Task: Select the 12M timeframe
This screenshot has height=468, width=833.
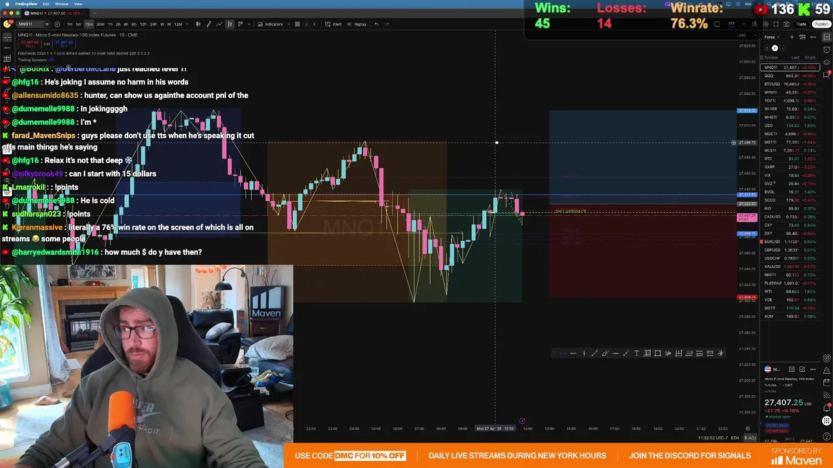Action: [178, 24]
